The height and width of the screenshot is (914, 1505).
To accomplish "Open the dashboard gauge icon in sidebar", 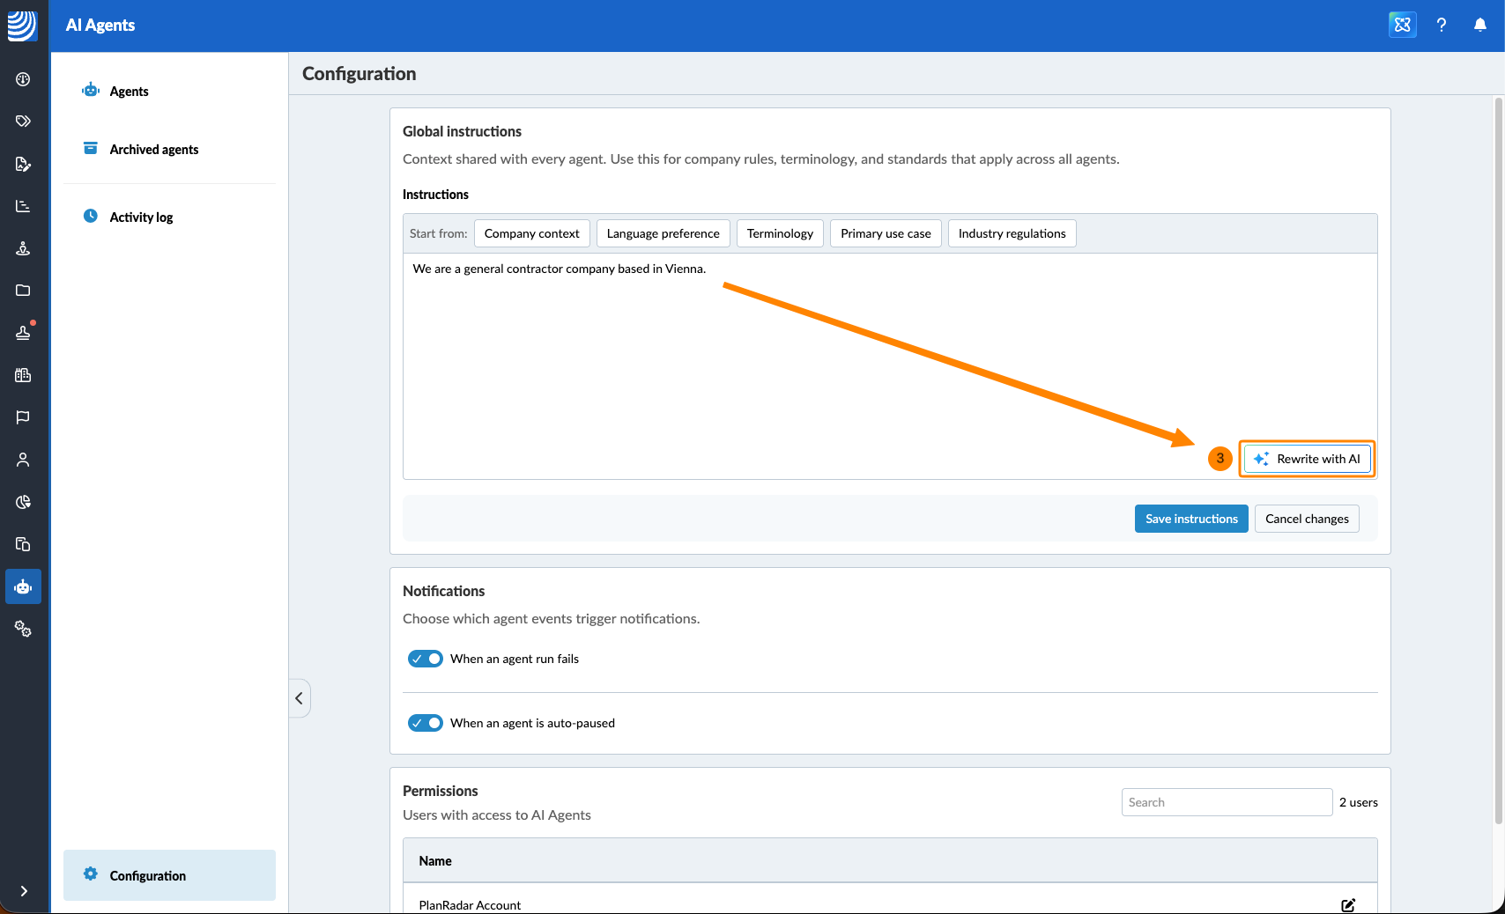I will tap(23, 79).
